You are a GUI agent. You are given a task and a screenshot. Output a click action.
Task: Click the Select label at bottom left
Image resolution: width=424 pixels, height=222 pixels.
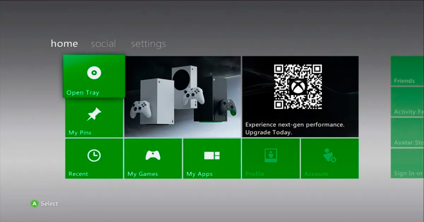(x=49, y=204)
